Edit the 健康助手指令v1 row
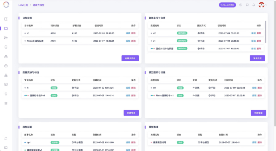Viewport: 276px width, 151px height. tap(128, 96)
